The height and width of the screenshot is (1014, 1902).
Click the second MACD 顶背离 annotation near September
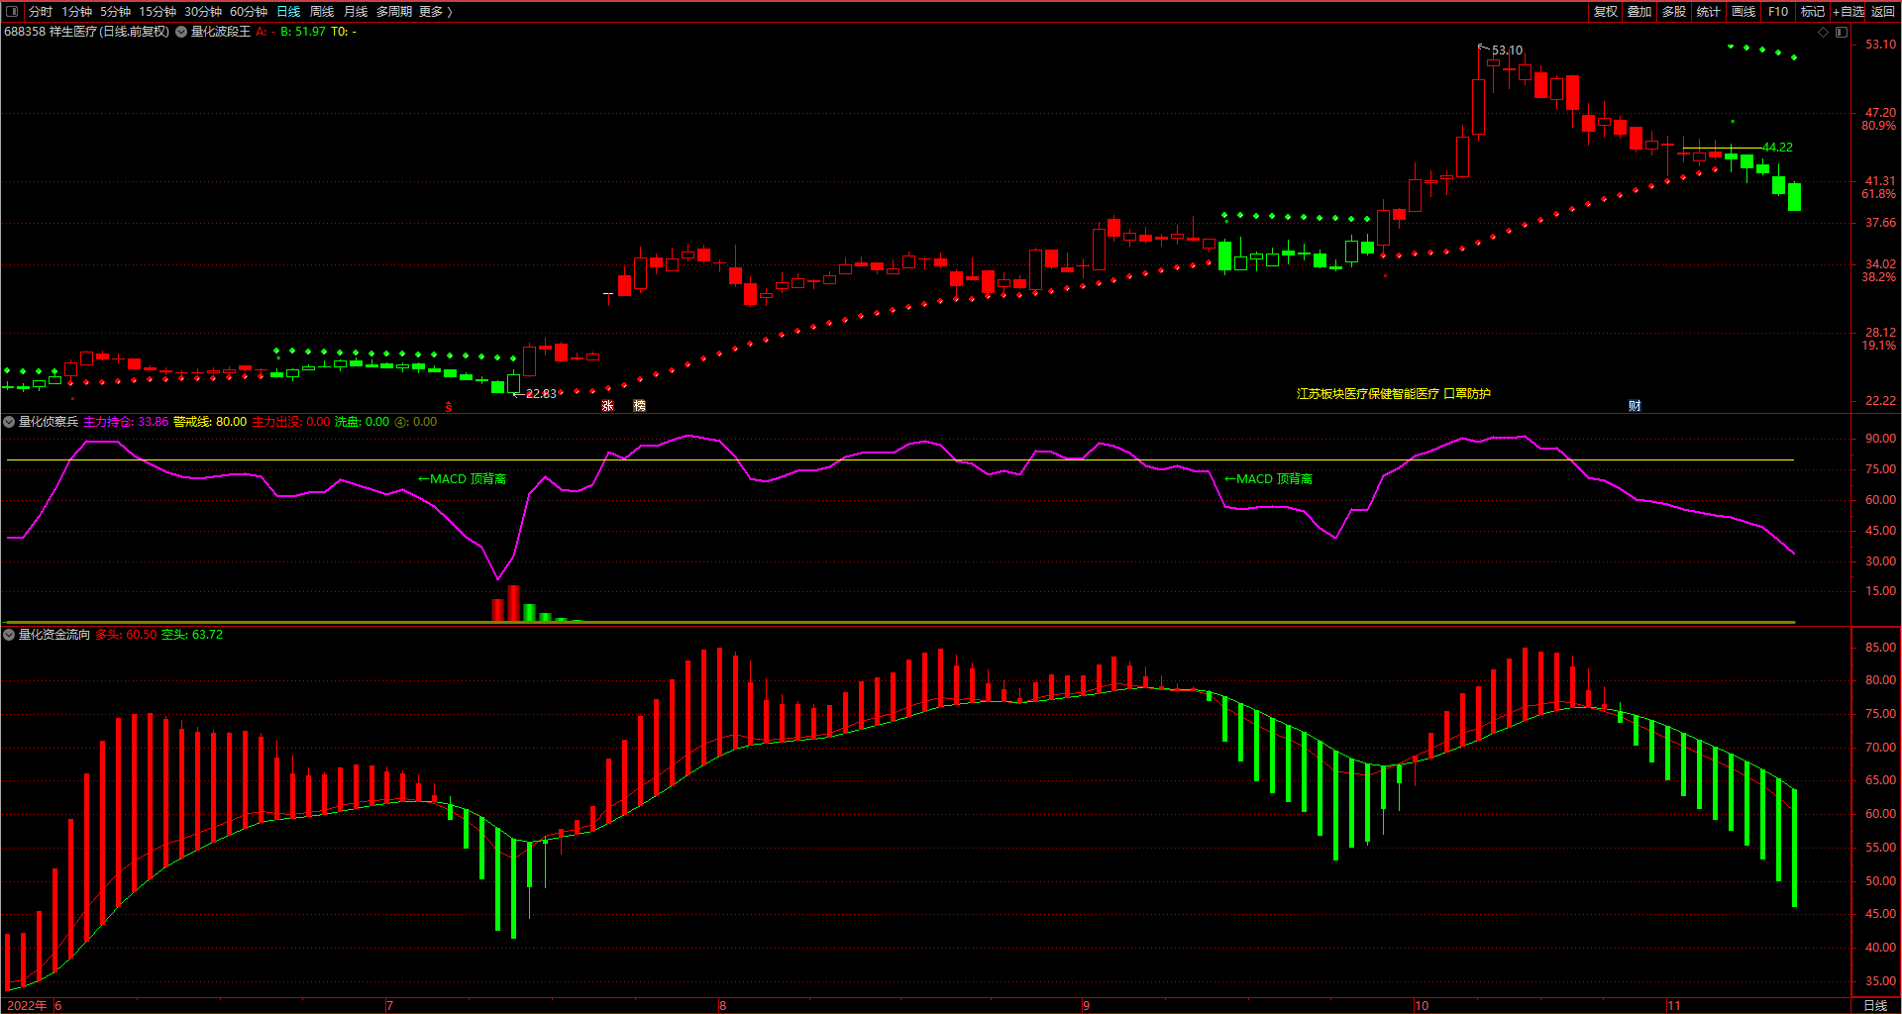click(1268, 479)
